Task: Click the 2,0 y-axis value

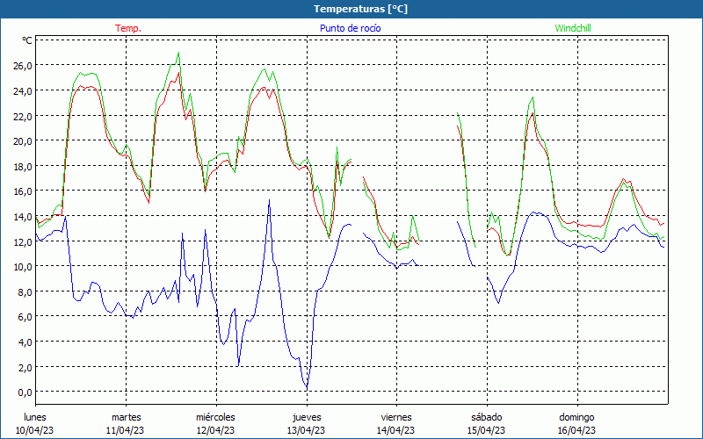Action: tap(25, 367)
